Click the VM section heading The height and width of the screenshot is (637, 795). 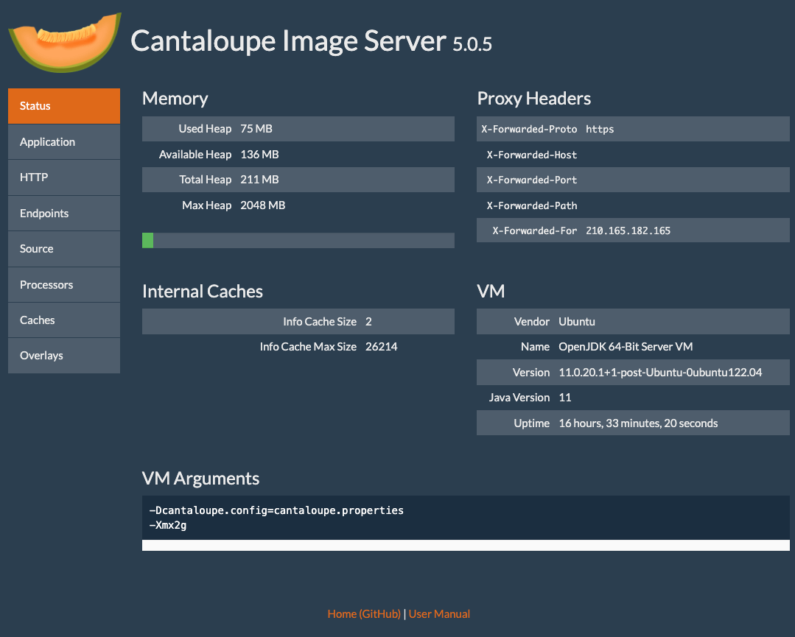coord(491,292)
